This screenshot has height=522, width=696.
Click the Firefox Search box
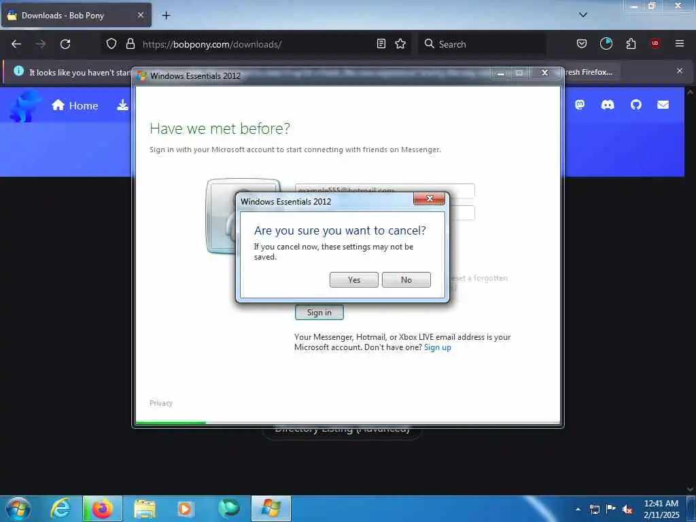[482, 44]
